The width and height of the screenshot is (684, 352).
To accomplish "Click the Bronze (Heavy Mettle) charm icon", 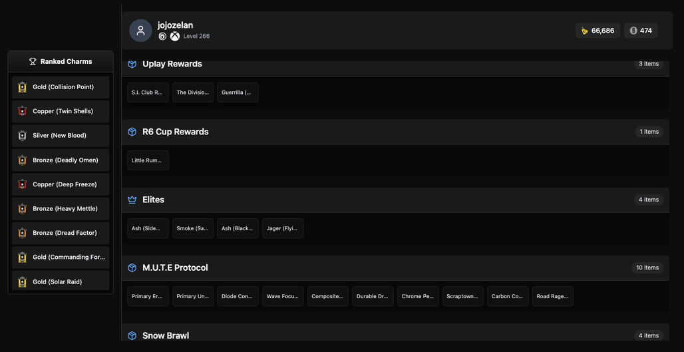I will pos(22,208).
